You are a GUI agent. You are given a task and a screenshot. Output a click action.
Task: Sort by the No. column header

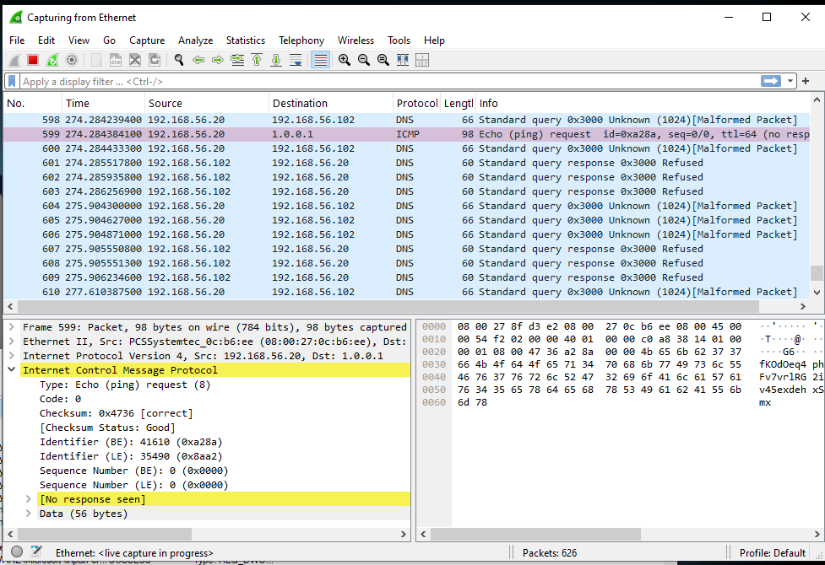(x=33, y=104)
